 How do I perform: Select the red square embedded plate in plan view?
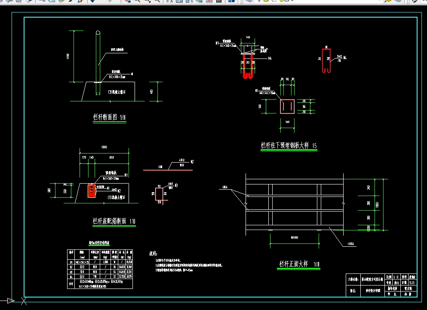pos(287,106)
